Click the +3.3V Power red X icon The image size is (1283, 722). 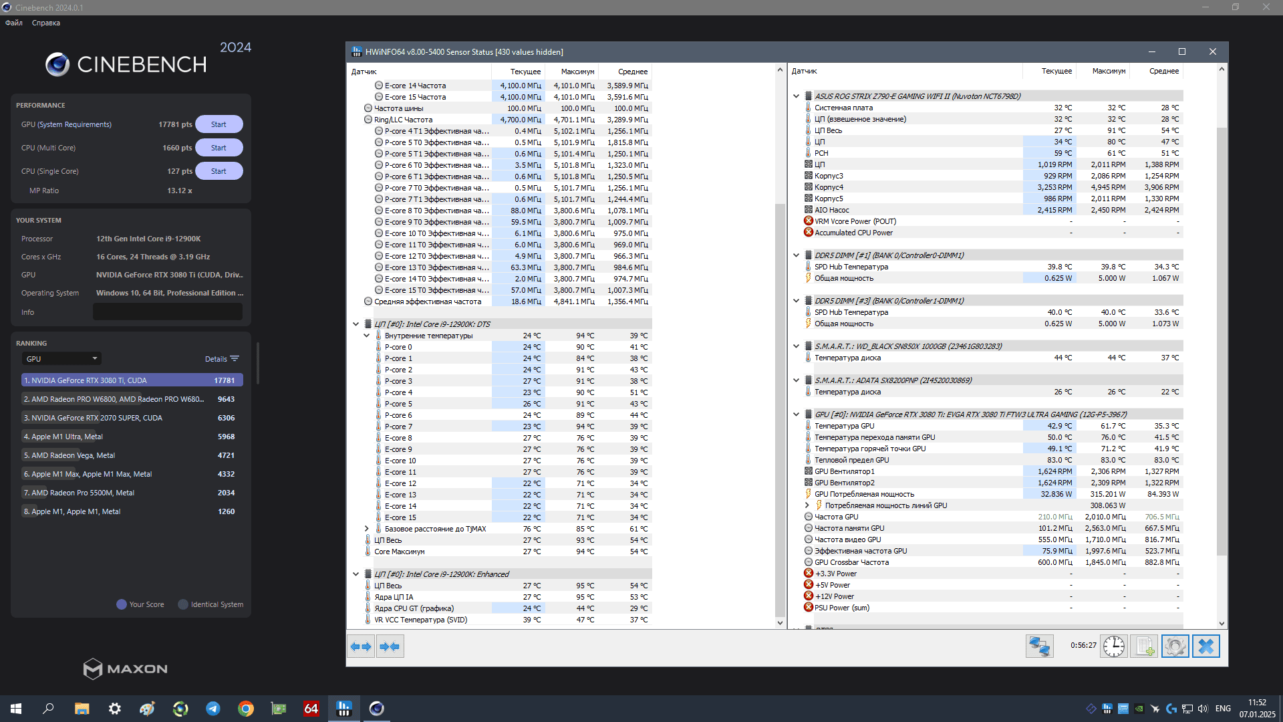pos(809,574)
